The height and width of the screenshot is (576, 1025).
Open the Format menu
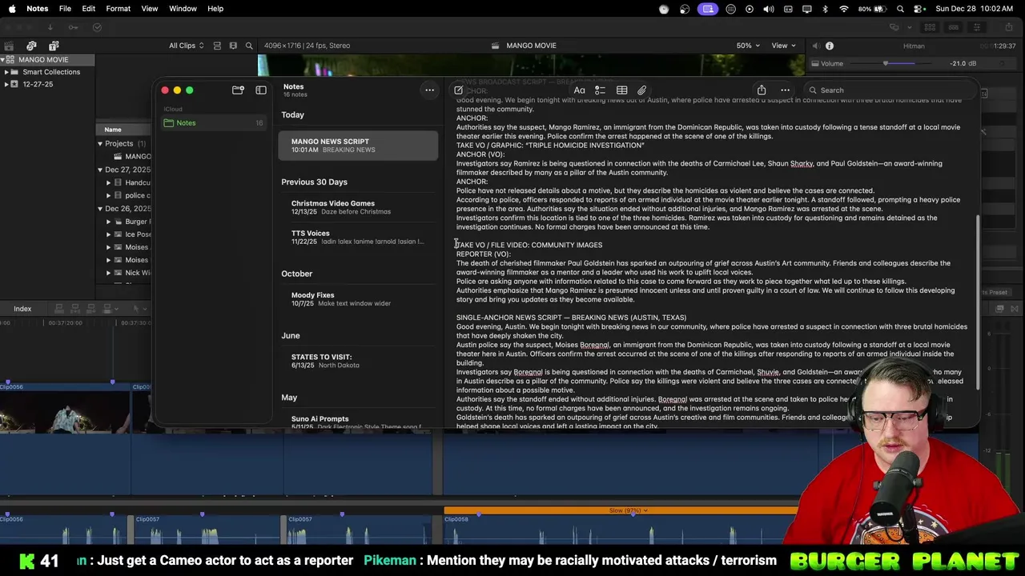tap(118, 9)
